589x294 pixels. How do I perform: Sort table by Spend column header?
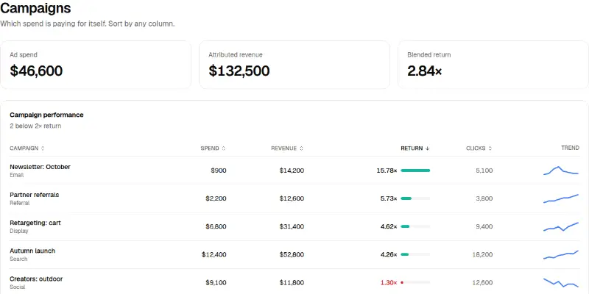tap(213, 148)
